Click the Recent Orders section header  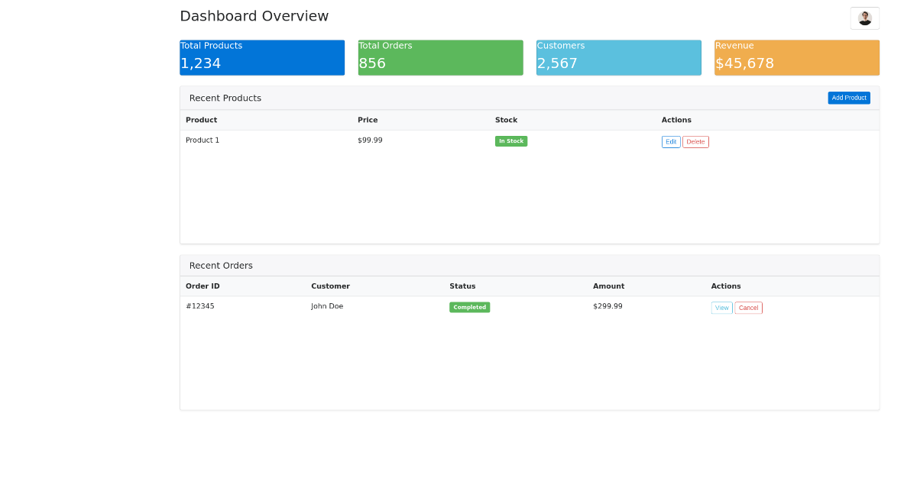point(221,265)
